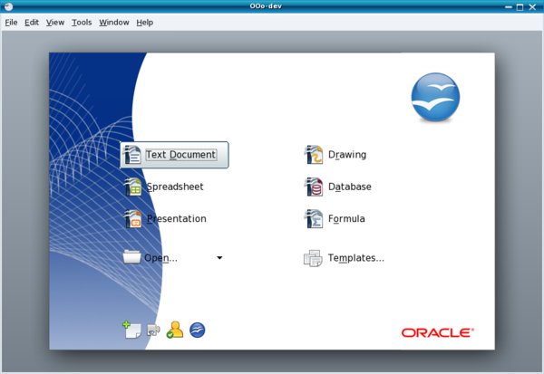The width and height of the screenshot is (544, 374).
Task: Create a new Formula
Action: (x=346, y=219)
